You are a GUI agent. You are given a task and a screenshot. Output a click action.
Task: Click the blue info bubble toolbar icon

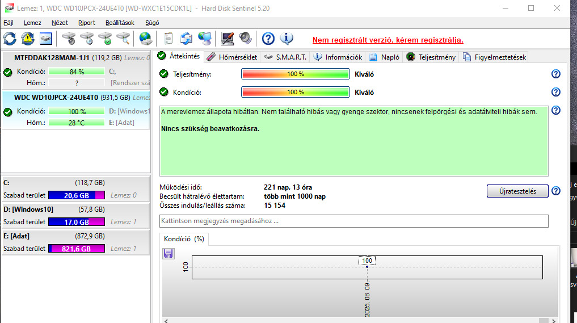pyautogui.click(x=287, y=38)
